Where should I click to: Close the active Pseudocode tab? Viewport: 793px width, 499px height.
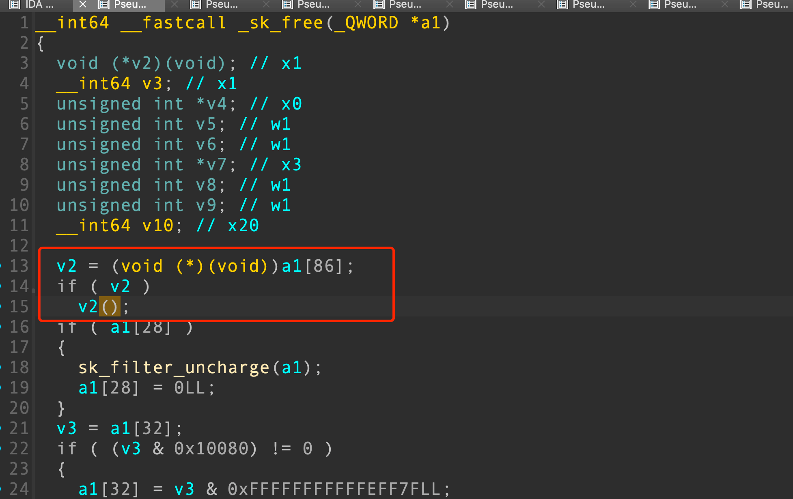coord(83,4)
